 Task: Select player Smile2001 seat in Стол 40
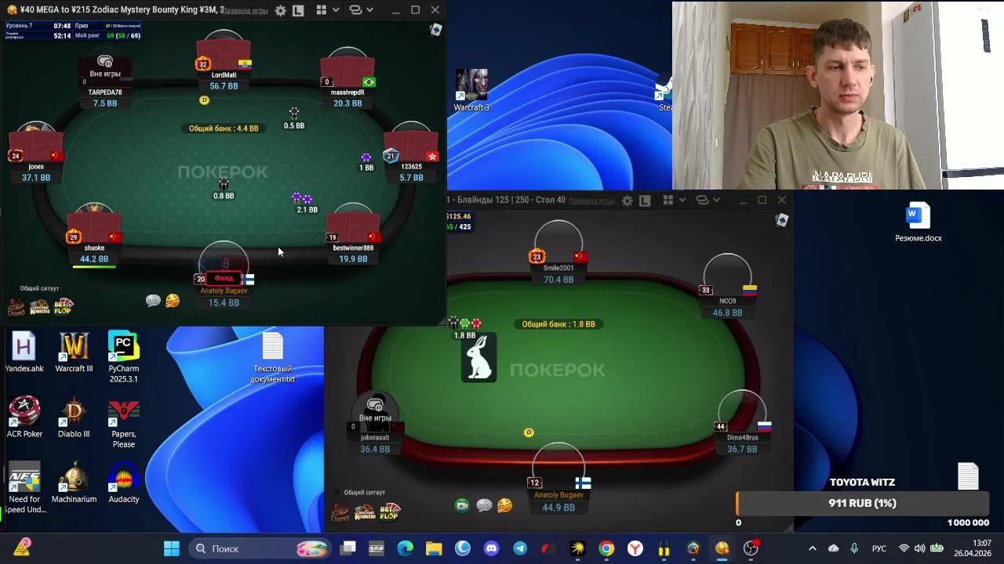tap(558, 252)
